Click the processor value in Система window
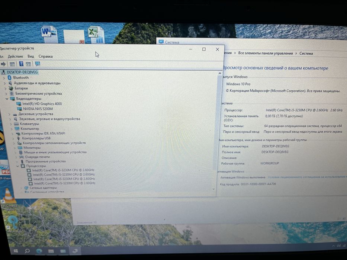The width and height of the screenshot is (347, 260). (x=304, y=110)
